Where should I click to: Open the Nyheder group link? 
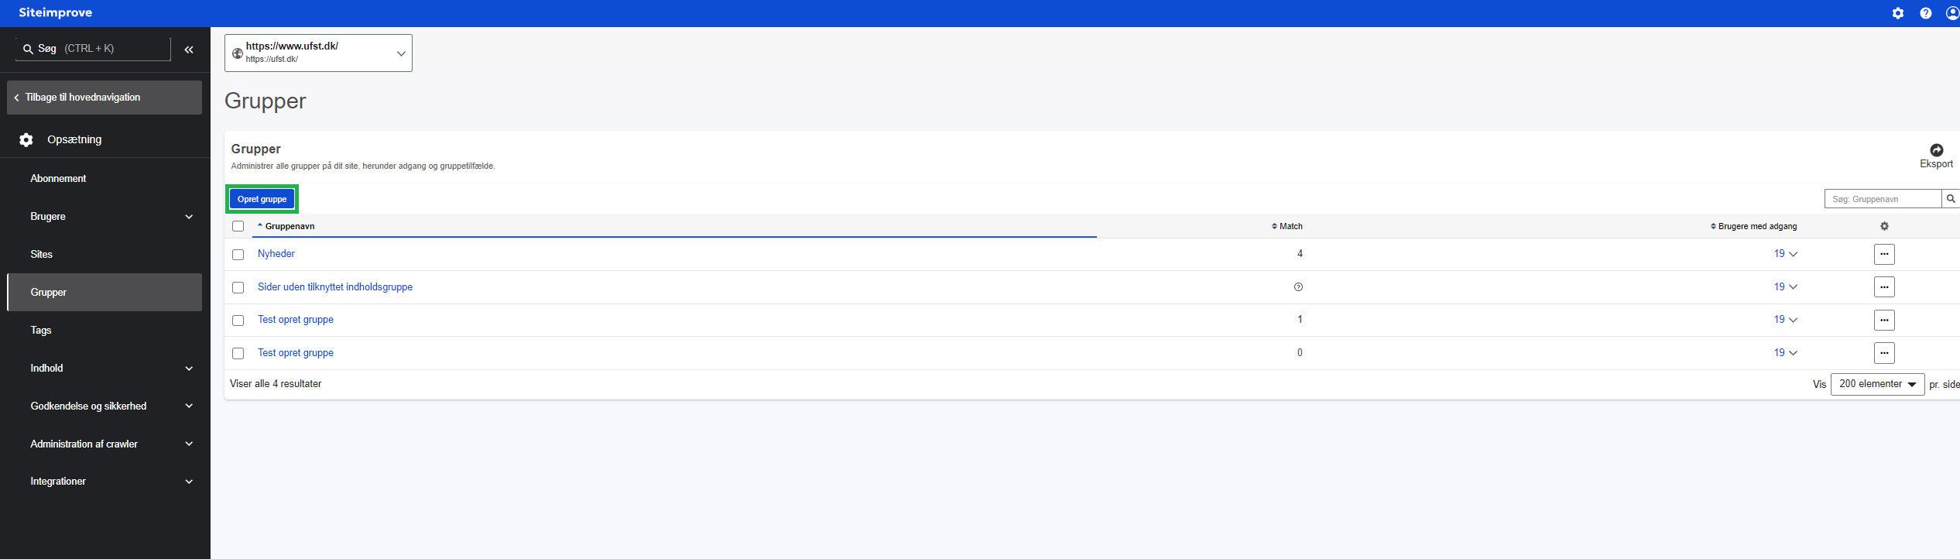(276, 254)
